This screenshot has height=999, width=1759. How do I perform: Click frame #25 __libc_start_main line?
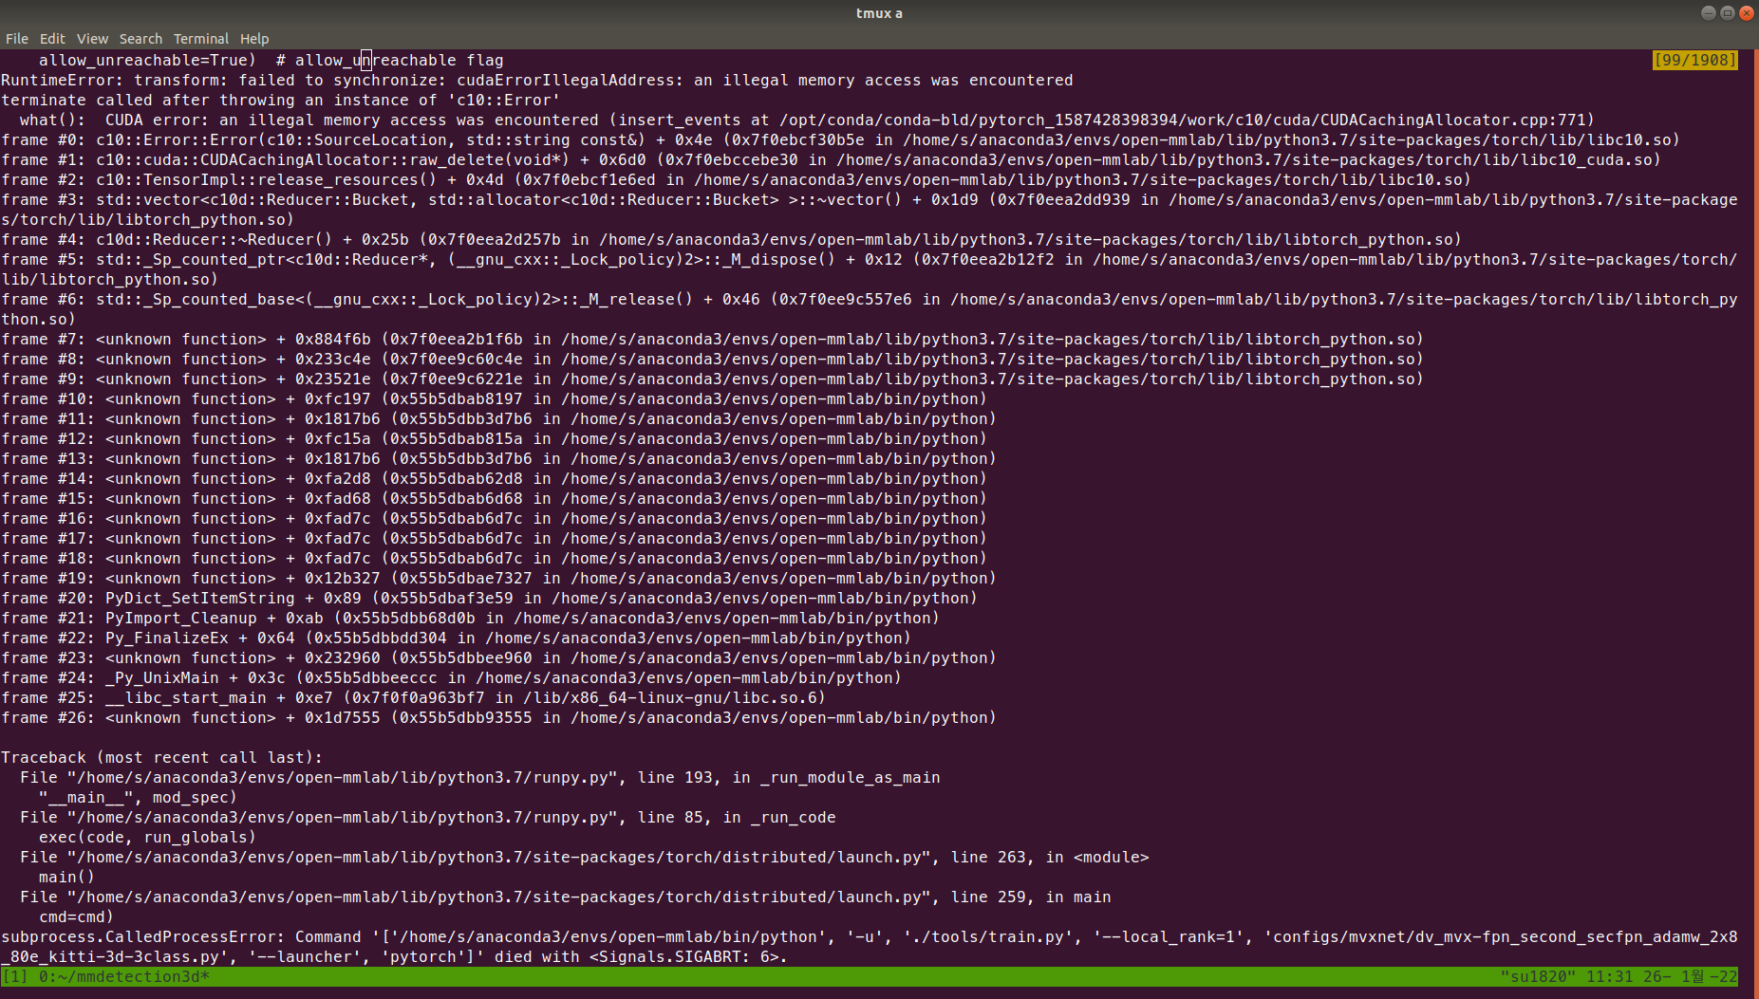click(x=414, y=698)
